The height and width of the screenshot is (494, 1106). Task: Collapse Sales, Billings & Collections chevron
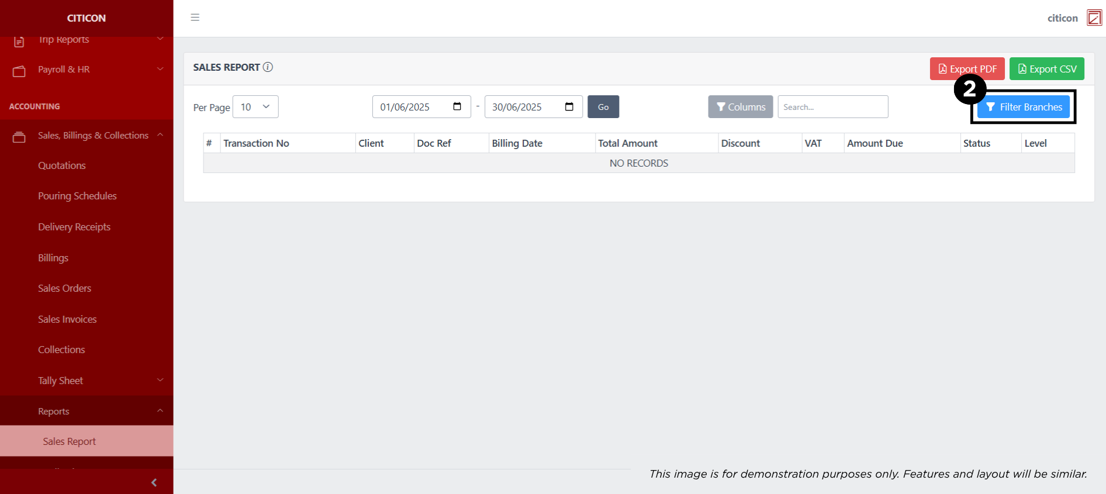pyautogui.click(x=160, y=135)
